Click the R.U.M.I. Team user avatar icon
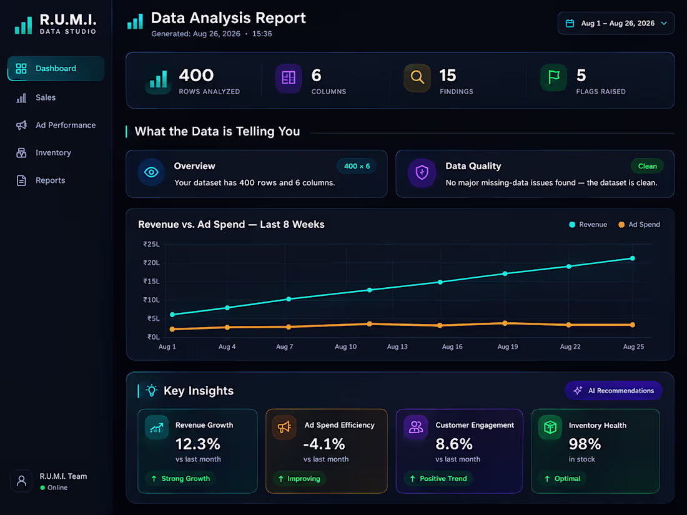The height and width of the screenshot is (515, 687). (21, 481)
